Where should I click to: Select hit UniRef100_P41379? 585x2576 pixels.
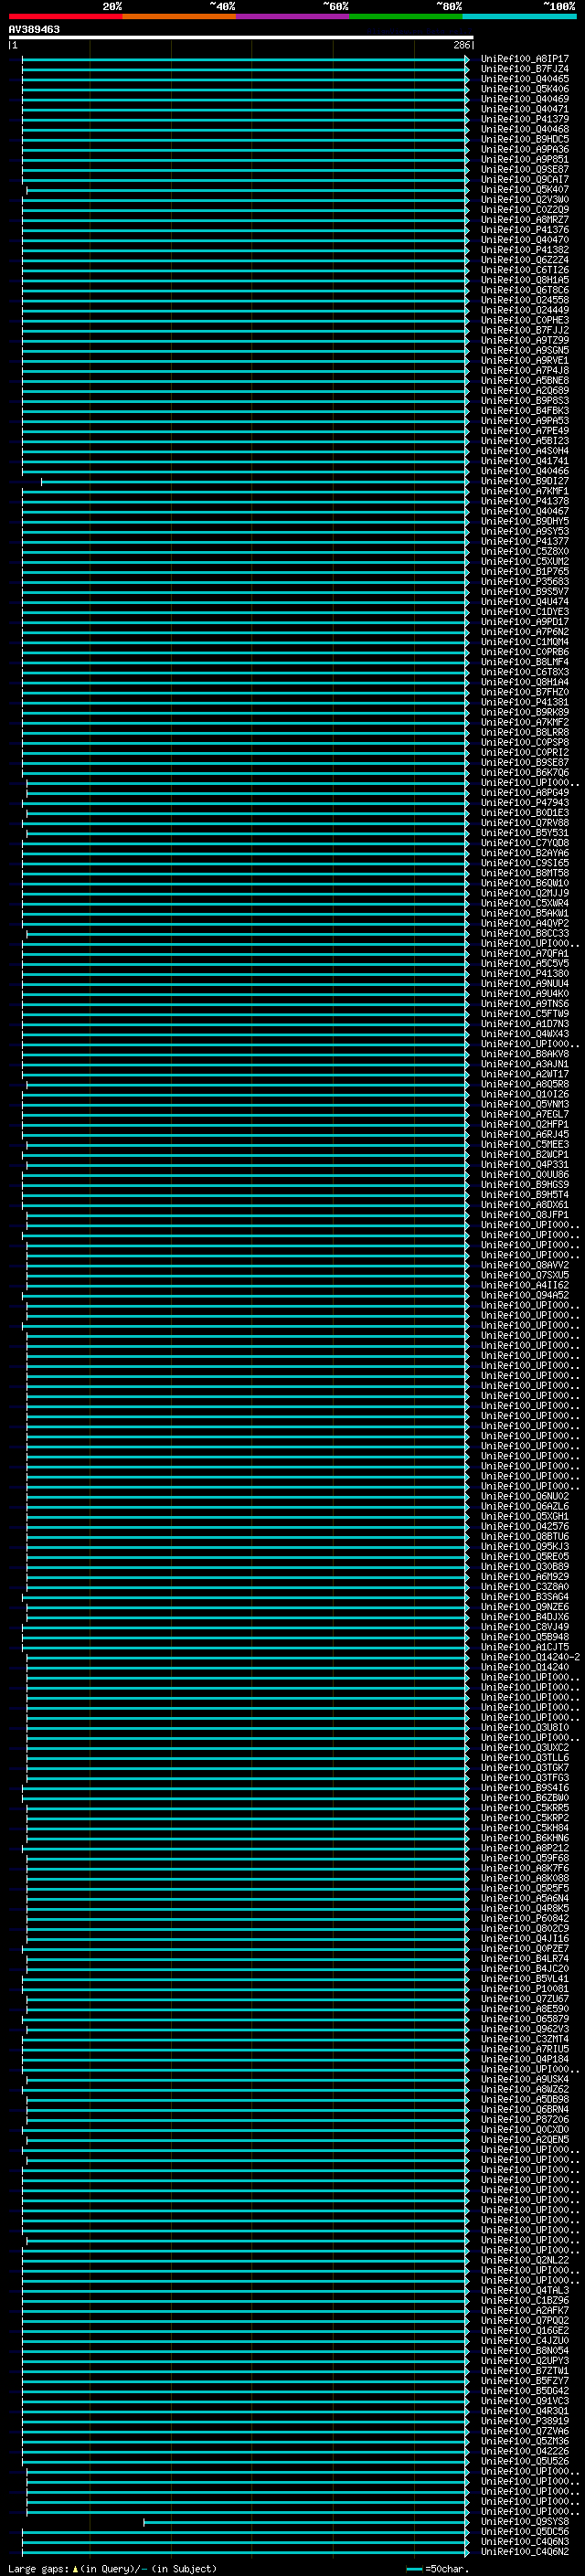point(524,119)
